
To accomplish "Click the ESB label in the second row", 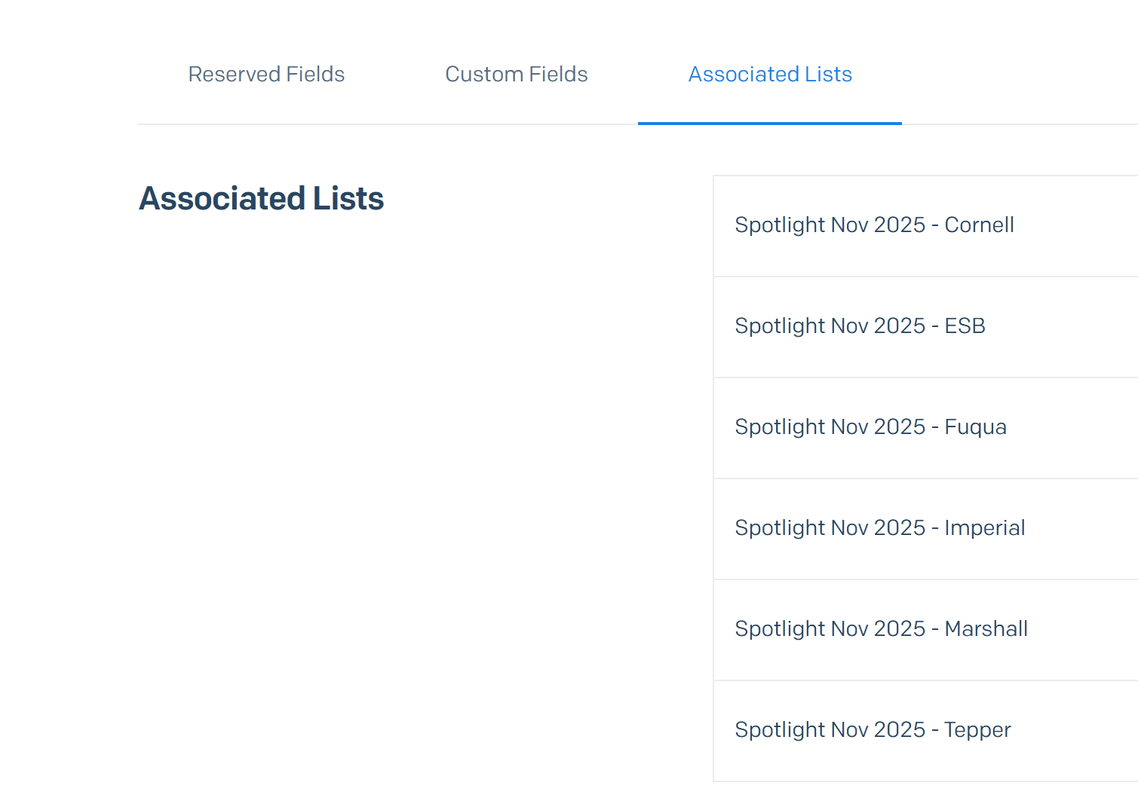I will click(x=965, y=326).
